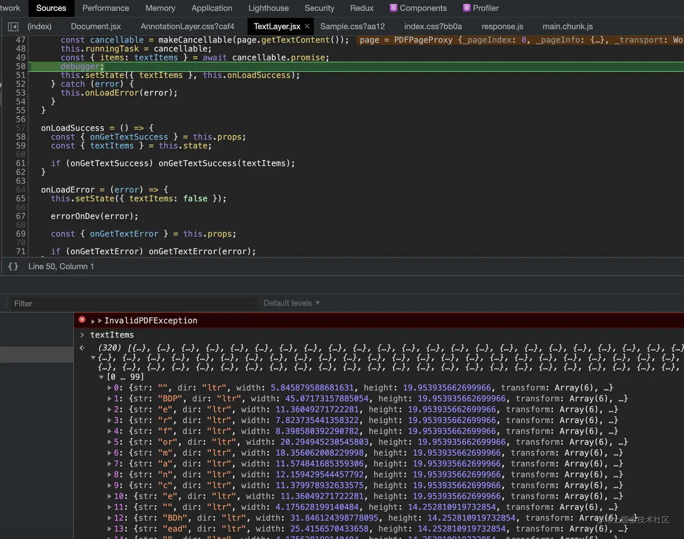Collapse the [0 … 99] array range

pos(101,377)
